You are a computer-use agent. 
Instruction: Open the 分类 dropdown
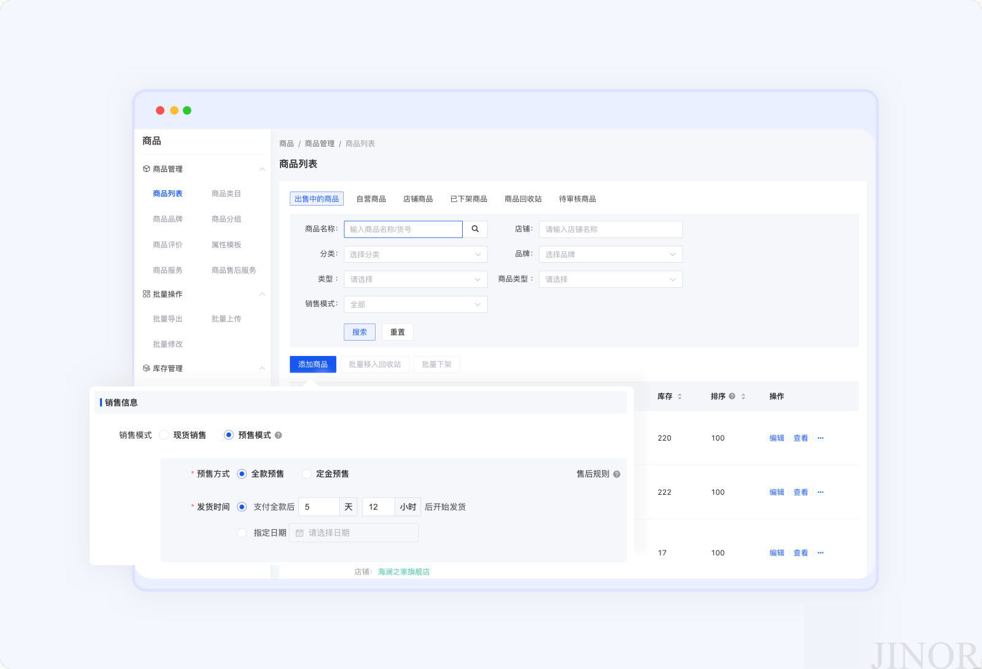416,254
